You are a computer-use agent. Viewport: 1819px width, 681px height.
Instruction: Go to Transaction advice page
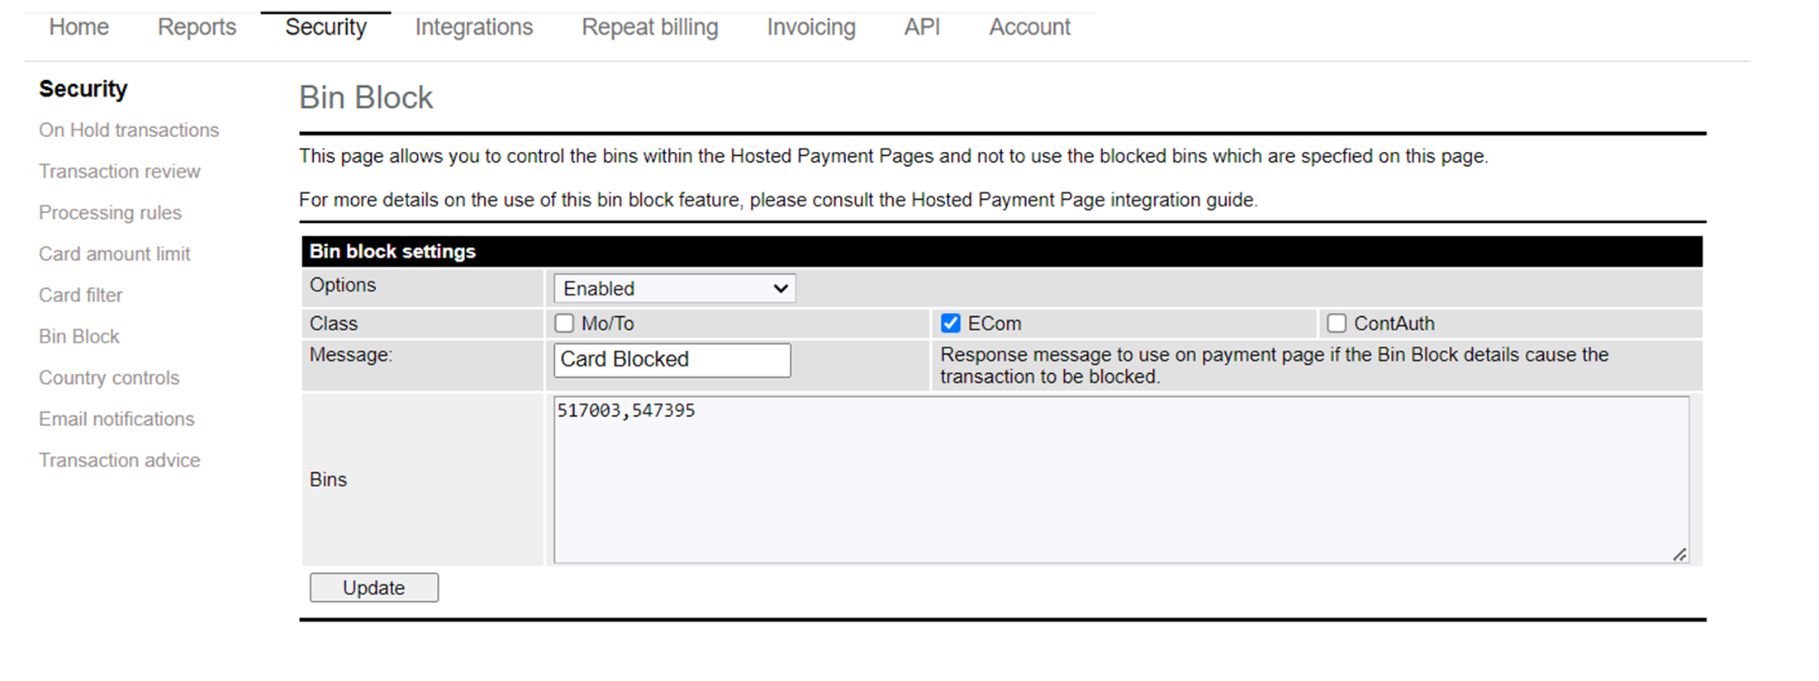[119, 461]
